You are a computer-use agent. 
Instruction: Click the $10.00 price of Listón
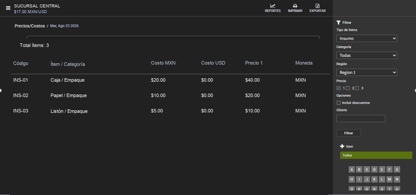tap(253, 111)
